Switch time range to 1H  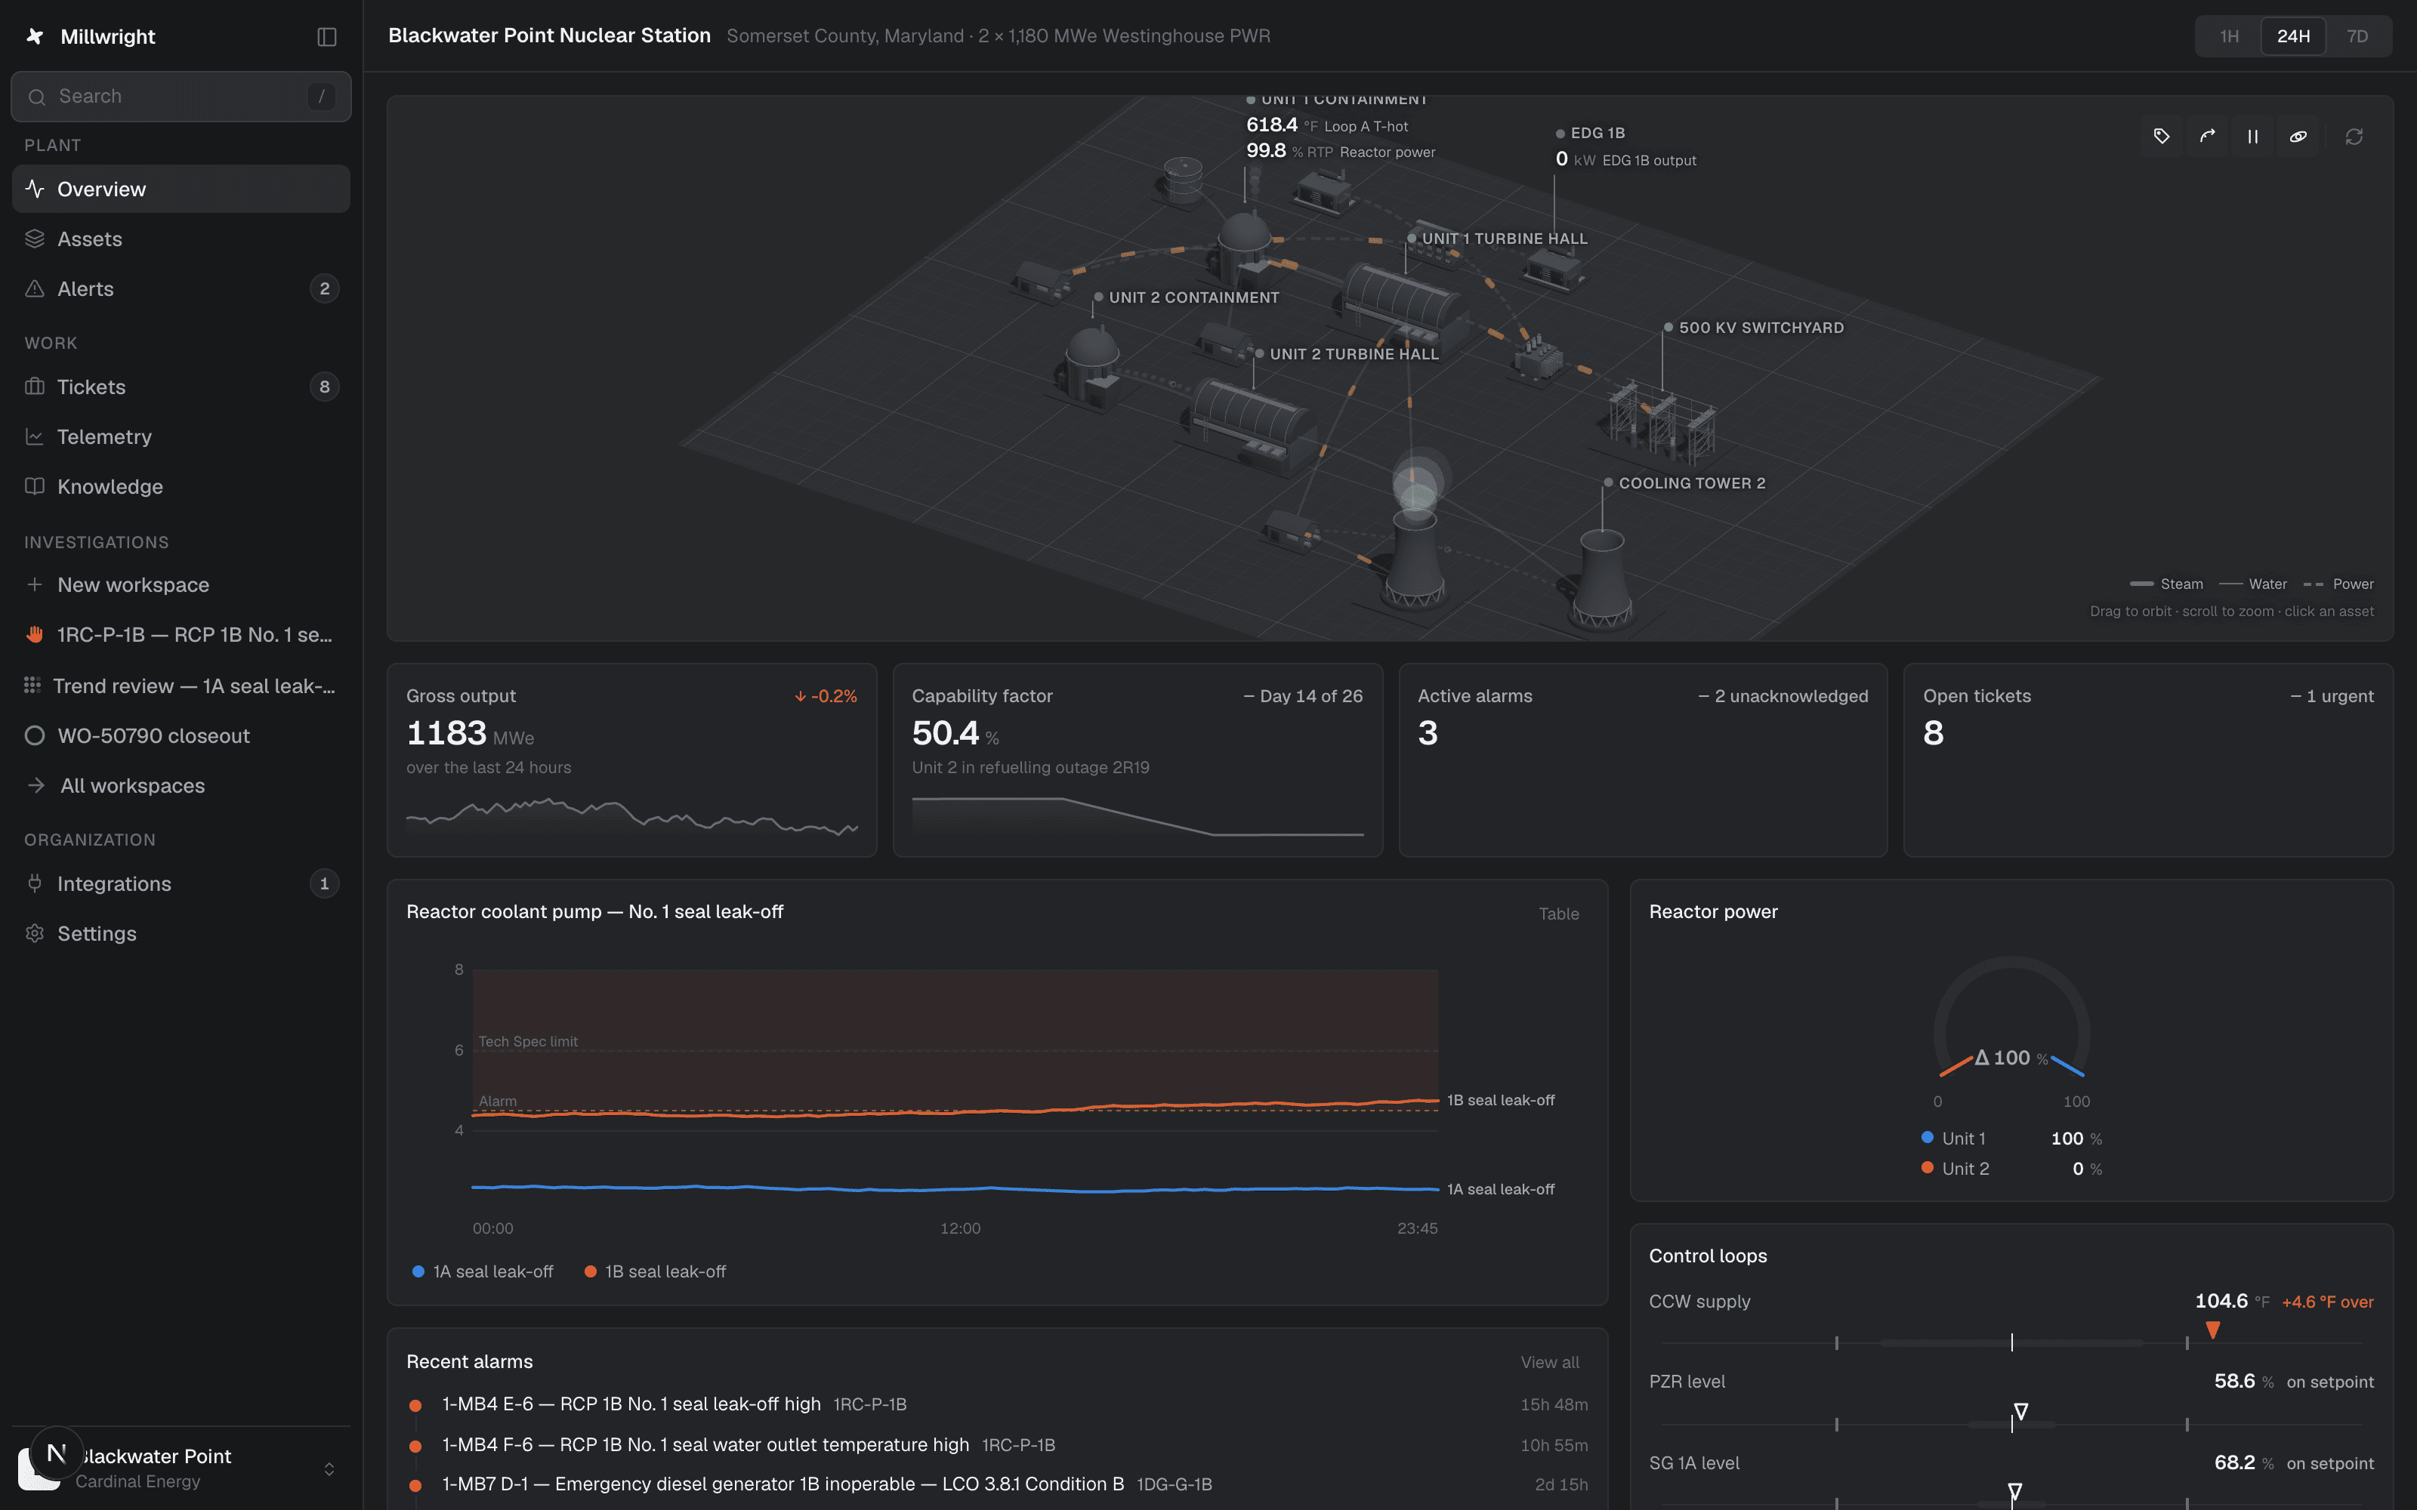pyautogui.click(x=2229, y=36)
